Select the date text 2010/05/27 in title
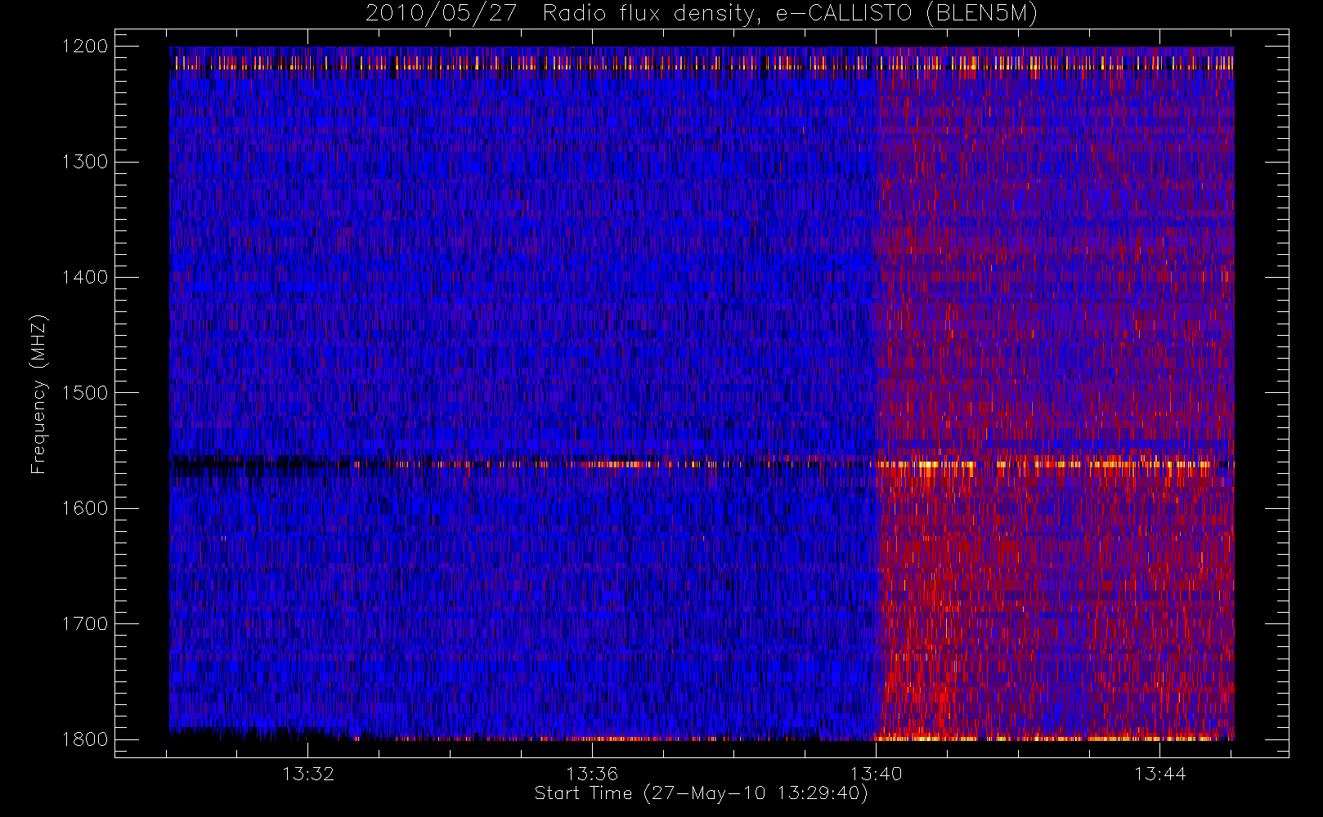 442,14
